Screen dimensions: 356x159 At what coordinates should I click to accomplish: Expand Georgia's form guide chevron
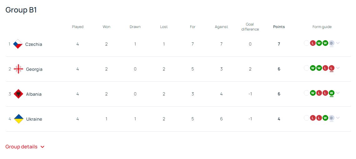tap(338, 68)
